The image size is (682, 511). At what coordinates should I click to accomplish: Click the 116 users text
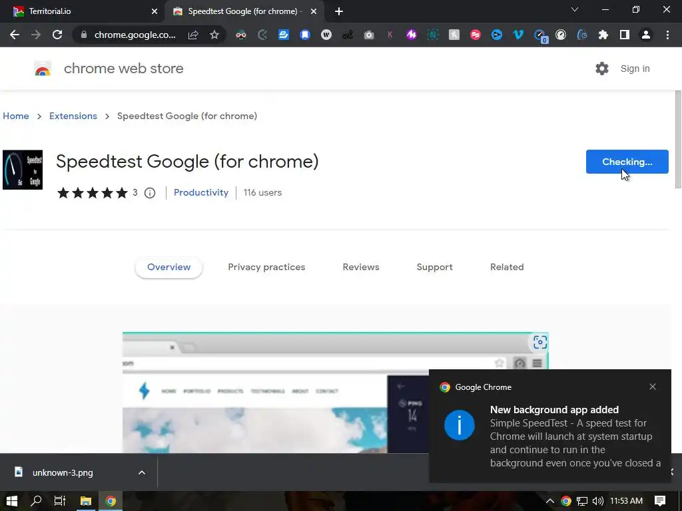[262, 192]
